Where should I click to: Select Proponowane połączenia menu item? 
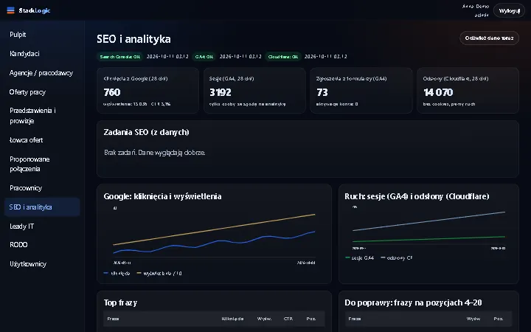tap(42, 164)
